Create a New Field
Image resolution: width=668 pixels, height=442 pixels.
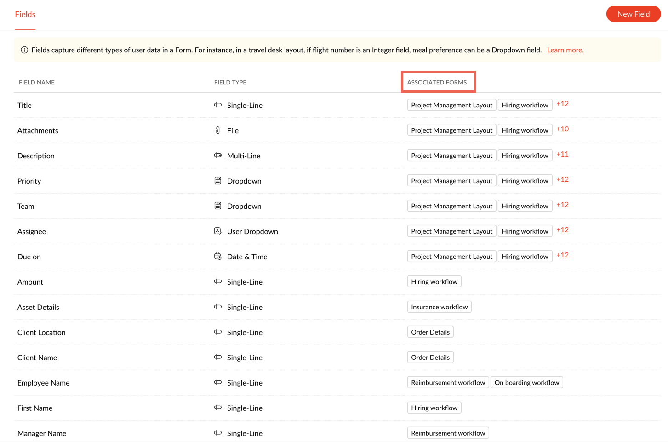(634, 14)
